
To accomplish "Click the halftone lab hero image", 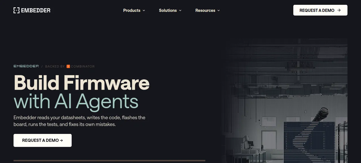I will (x=284, y=101).
